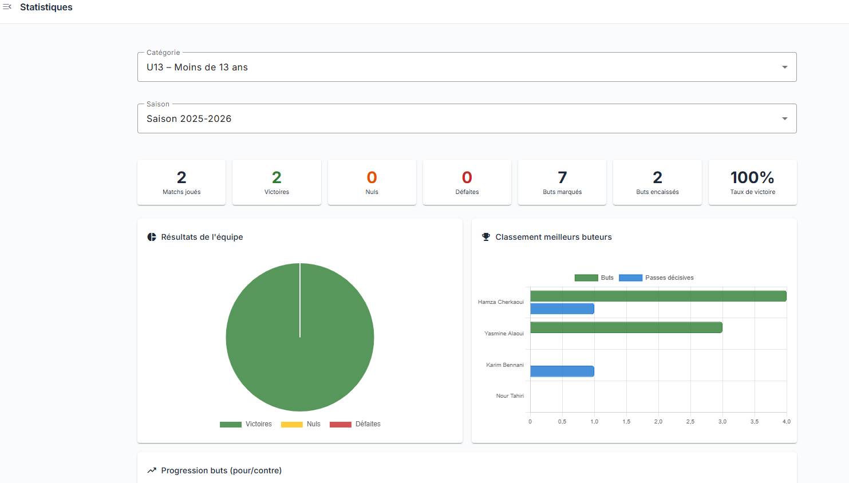The width and height of the screenshot is (849, 483).
Task: Expand the Saison dropdown arrow
Action: click(784, 118)
